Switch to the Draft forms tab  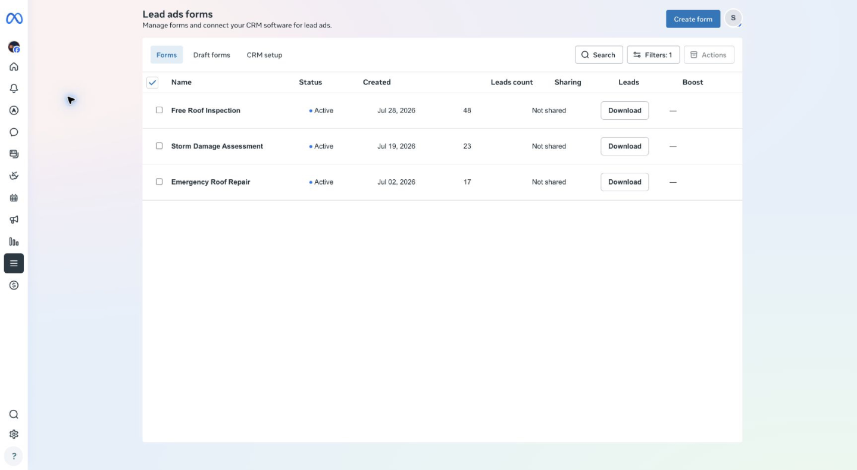(211, 55)
